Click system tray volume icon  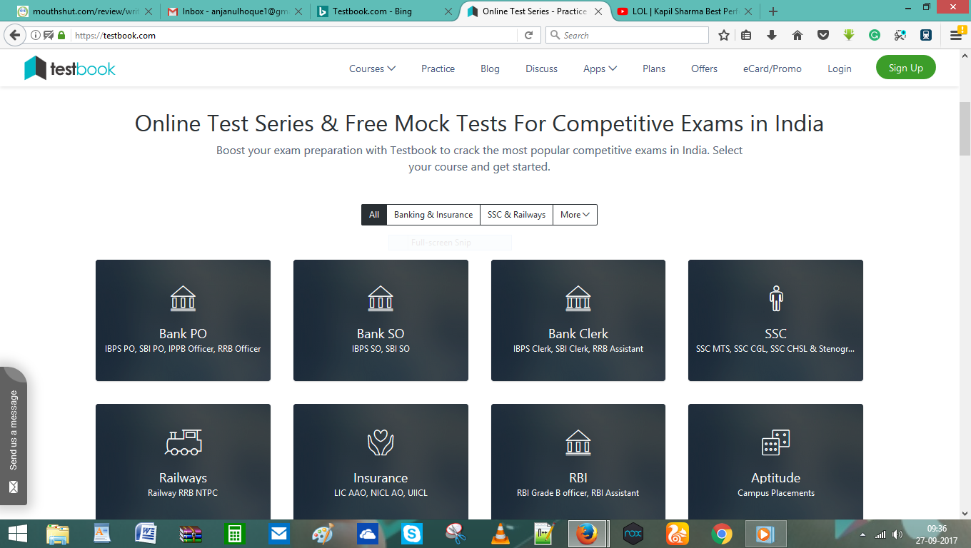tap(897, 534)
